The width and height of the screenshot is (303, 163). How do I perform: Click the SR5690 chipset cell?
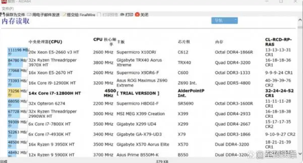pos(186,104)
